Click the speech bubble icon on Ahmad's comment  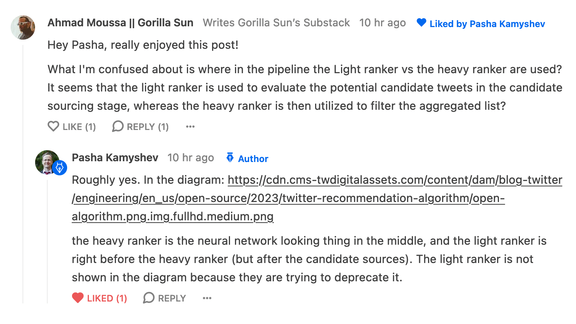[x=118, y=126]
